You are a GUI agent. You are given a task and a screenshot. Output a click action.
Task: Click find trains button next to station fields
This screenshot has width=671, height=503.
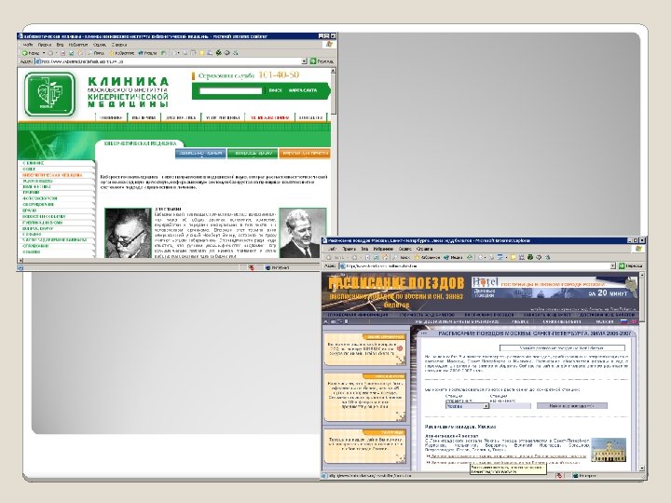coord(571,406)
